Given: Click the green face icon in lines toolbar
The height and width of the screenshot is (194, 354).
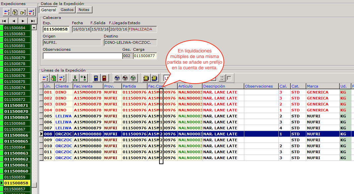Looking at the screenshot, I should click(x=133, y=78).
